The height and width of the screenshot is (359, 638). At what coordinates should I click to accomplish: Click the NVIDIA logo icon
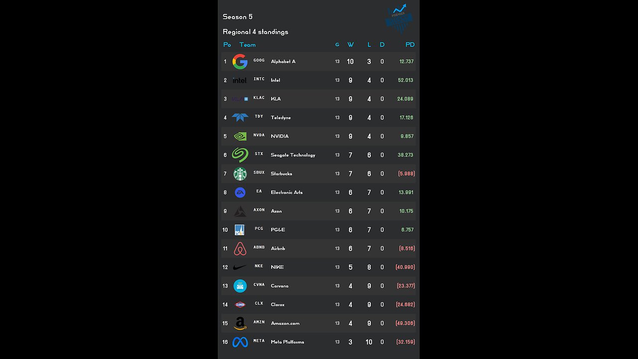pyautogui.click(x=240, y=136)
